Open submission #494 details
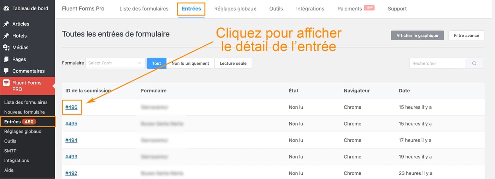 (x=71, y=140)
